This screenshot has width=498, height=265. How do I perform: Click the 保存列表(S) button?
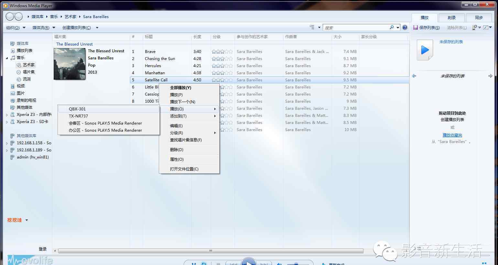coord(427,27)
